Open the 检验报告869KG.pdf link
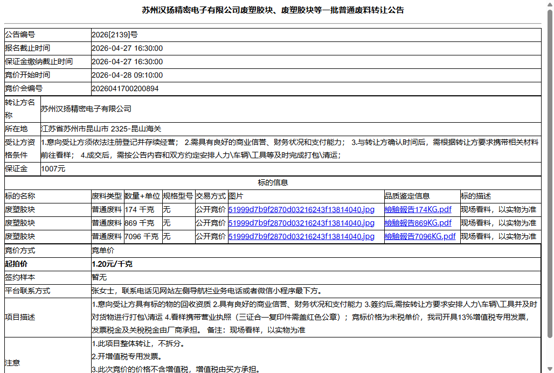554x373 pixels. [418, 223]
